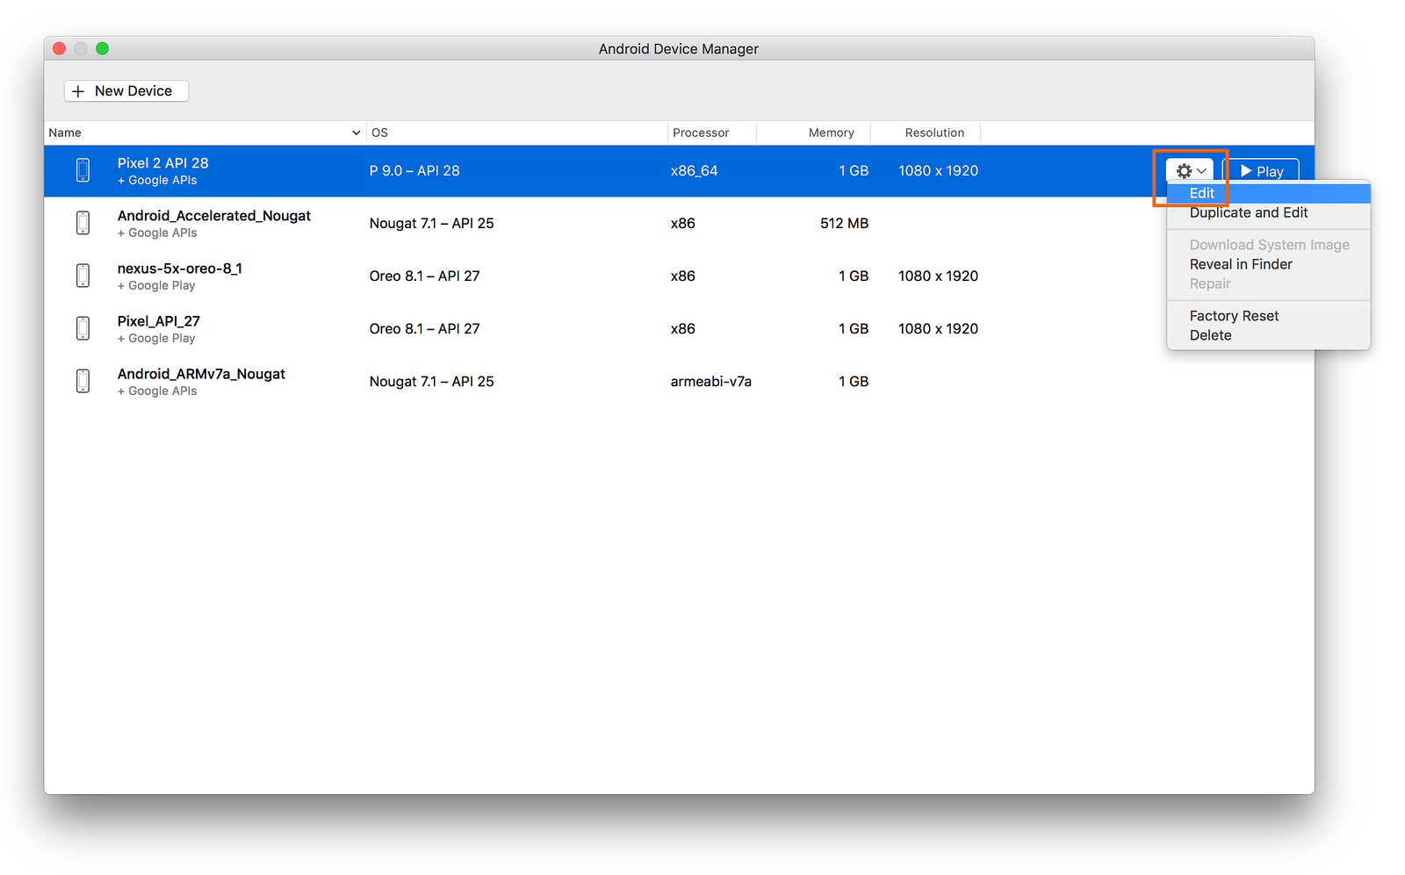Click the 1 GB memory cell of Android_ARMv7a_Nougat
Viewport: 1405px width, 875px height.
click(854, 382)
